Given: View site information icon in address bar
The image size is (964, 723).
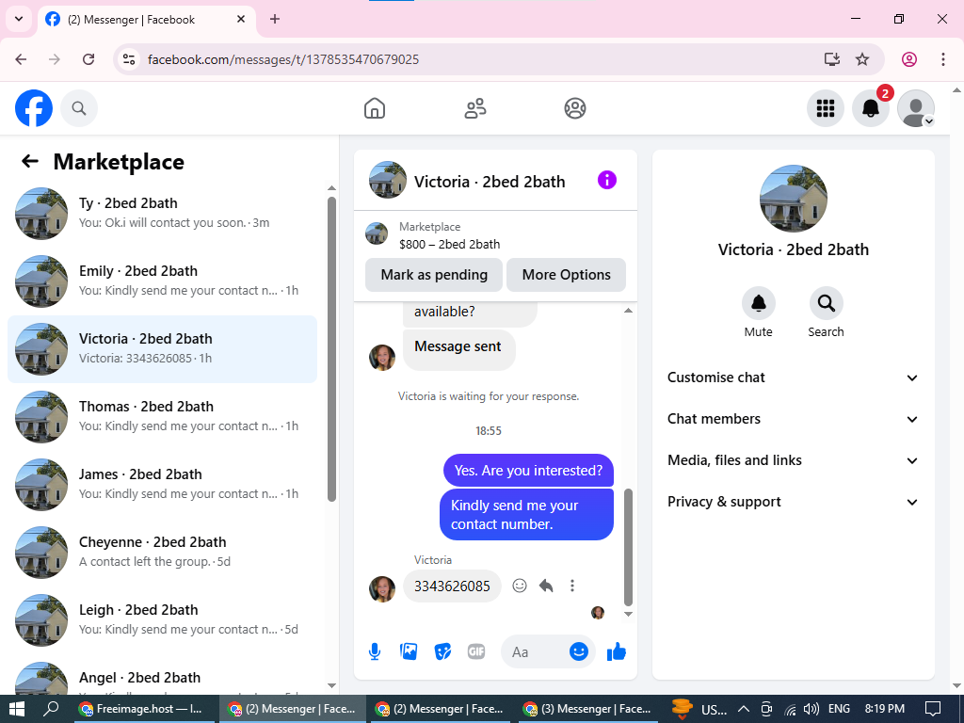Looking at the screenshot, I should 128,59.
